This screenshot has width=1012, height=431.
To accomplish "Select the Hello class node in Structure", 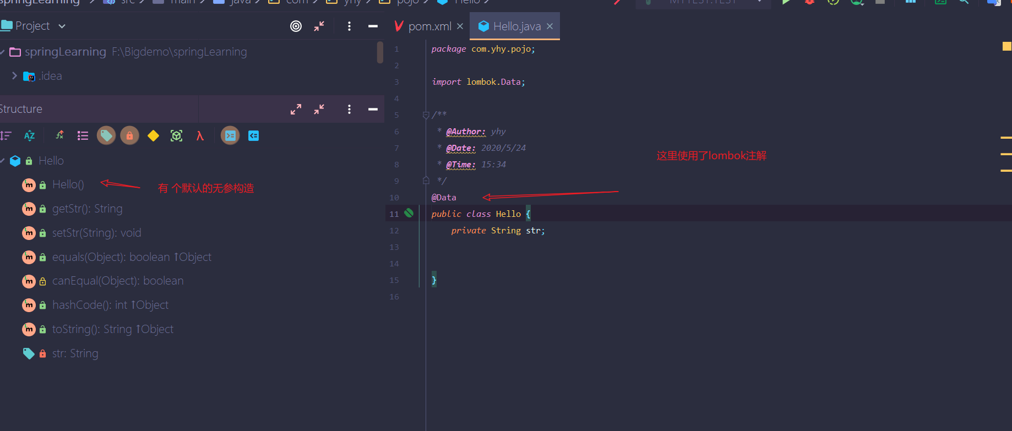I will point(51,161).
